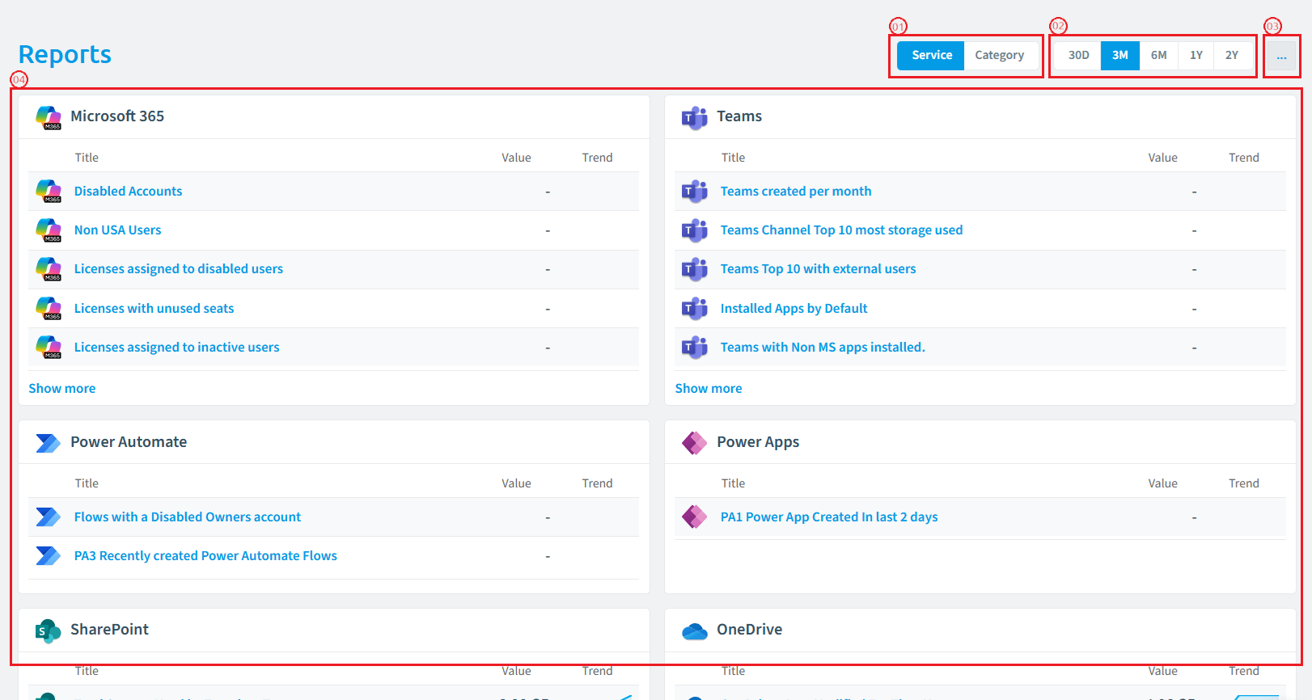Click the icon beside Teams Channel Top 10 storage

point(695,230)
